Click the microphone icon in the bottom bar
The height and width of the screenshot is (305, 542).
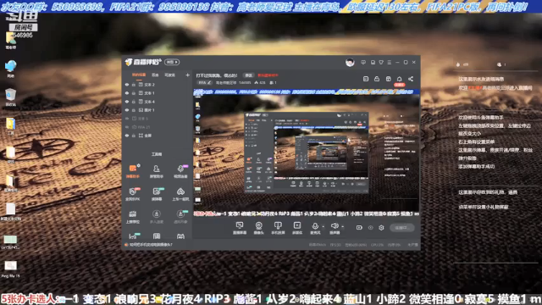click(x=315, y=226)
